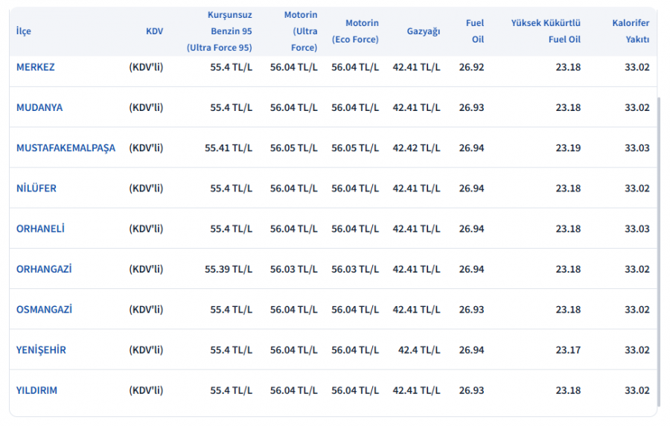Select the NİLÜFER district link
The image size is (670, 426).
36,188
